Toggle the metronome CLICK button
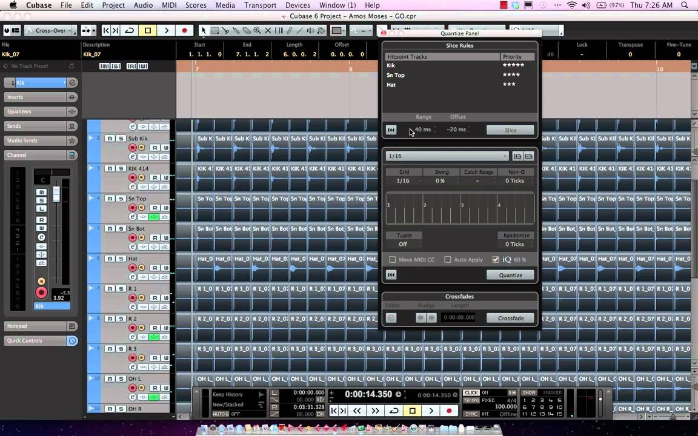The width and height of the screenshot is (698, 436). (471, 393)
